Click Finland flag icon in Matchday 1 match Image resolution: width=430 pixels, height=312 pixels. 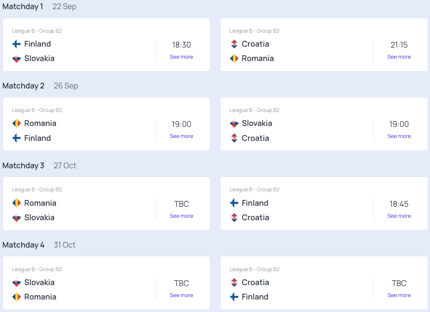pyautogui.click(x=16, y=44)
